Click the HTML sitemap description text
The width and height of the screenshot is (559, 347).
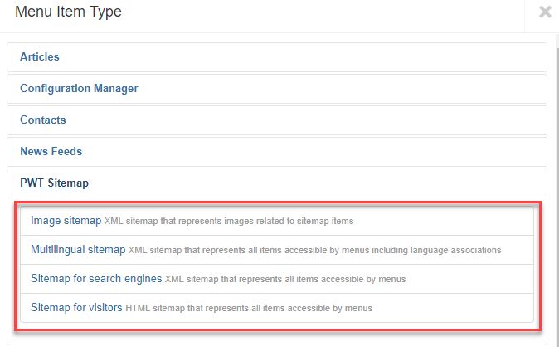(x=249, y=309)
